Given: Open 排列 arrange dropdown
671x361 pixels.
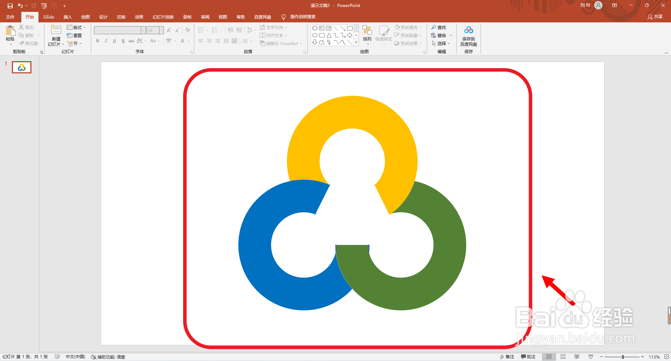Looking at the screenshot, I should coord(367,35).
